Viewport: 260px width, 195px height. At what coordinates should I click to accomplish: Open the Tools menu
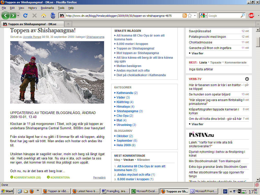(x=61, y=8)
